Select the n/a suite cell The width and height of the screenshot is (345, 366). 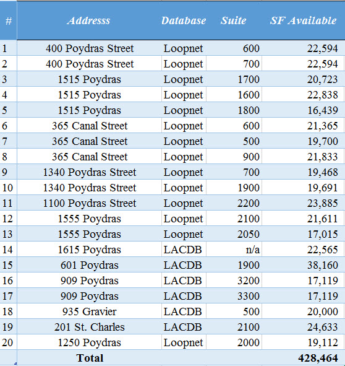pos(234,250)
